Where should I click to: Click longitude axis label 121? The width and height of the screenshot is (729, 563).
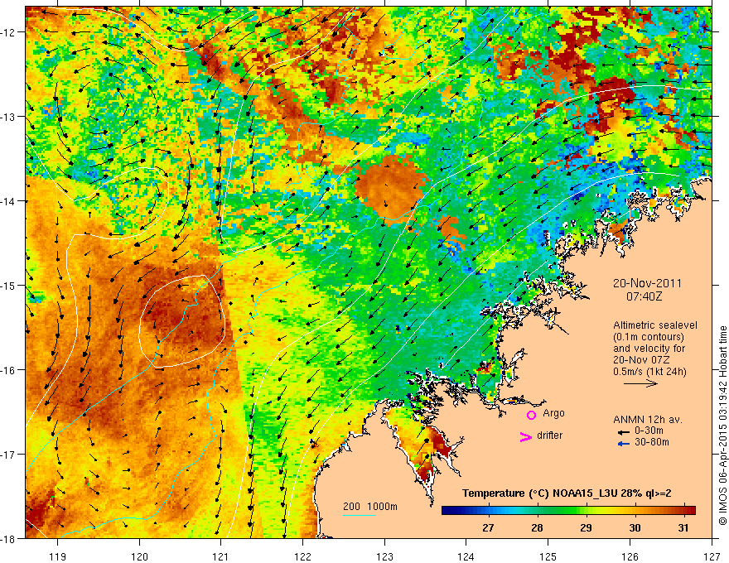tap(221, 556)
